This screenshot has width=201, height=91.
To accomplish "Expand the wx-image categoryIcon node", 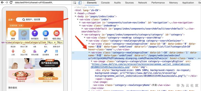I will click(x=91, y=62).
